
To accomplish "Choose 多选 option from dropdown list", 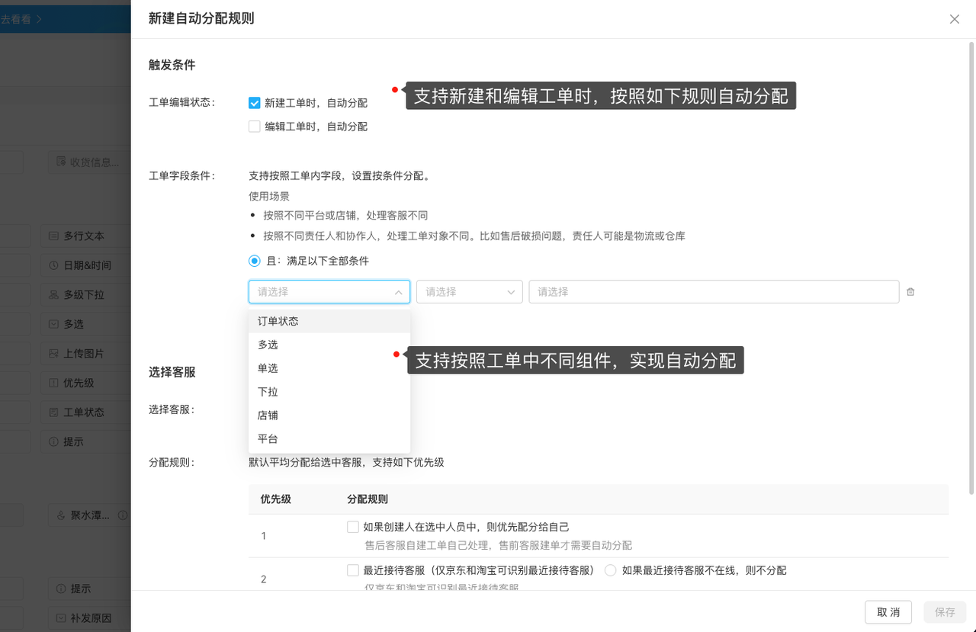I will (x=329, y=345).
